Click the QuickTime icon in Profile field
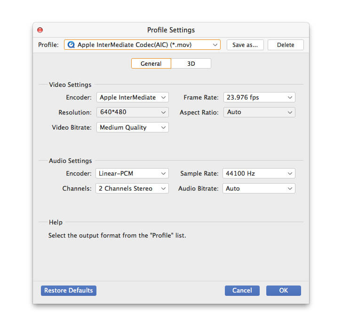 point(71,45)
